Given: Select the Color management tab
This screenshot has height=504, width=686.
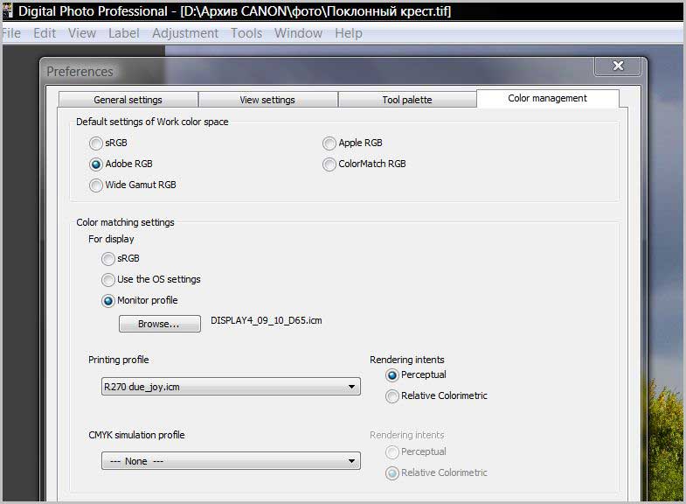Looking at the screenshot, I should coord(548,99).
